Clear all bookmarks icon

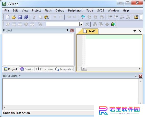pyautogui.click(x=102, y=17)
